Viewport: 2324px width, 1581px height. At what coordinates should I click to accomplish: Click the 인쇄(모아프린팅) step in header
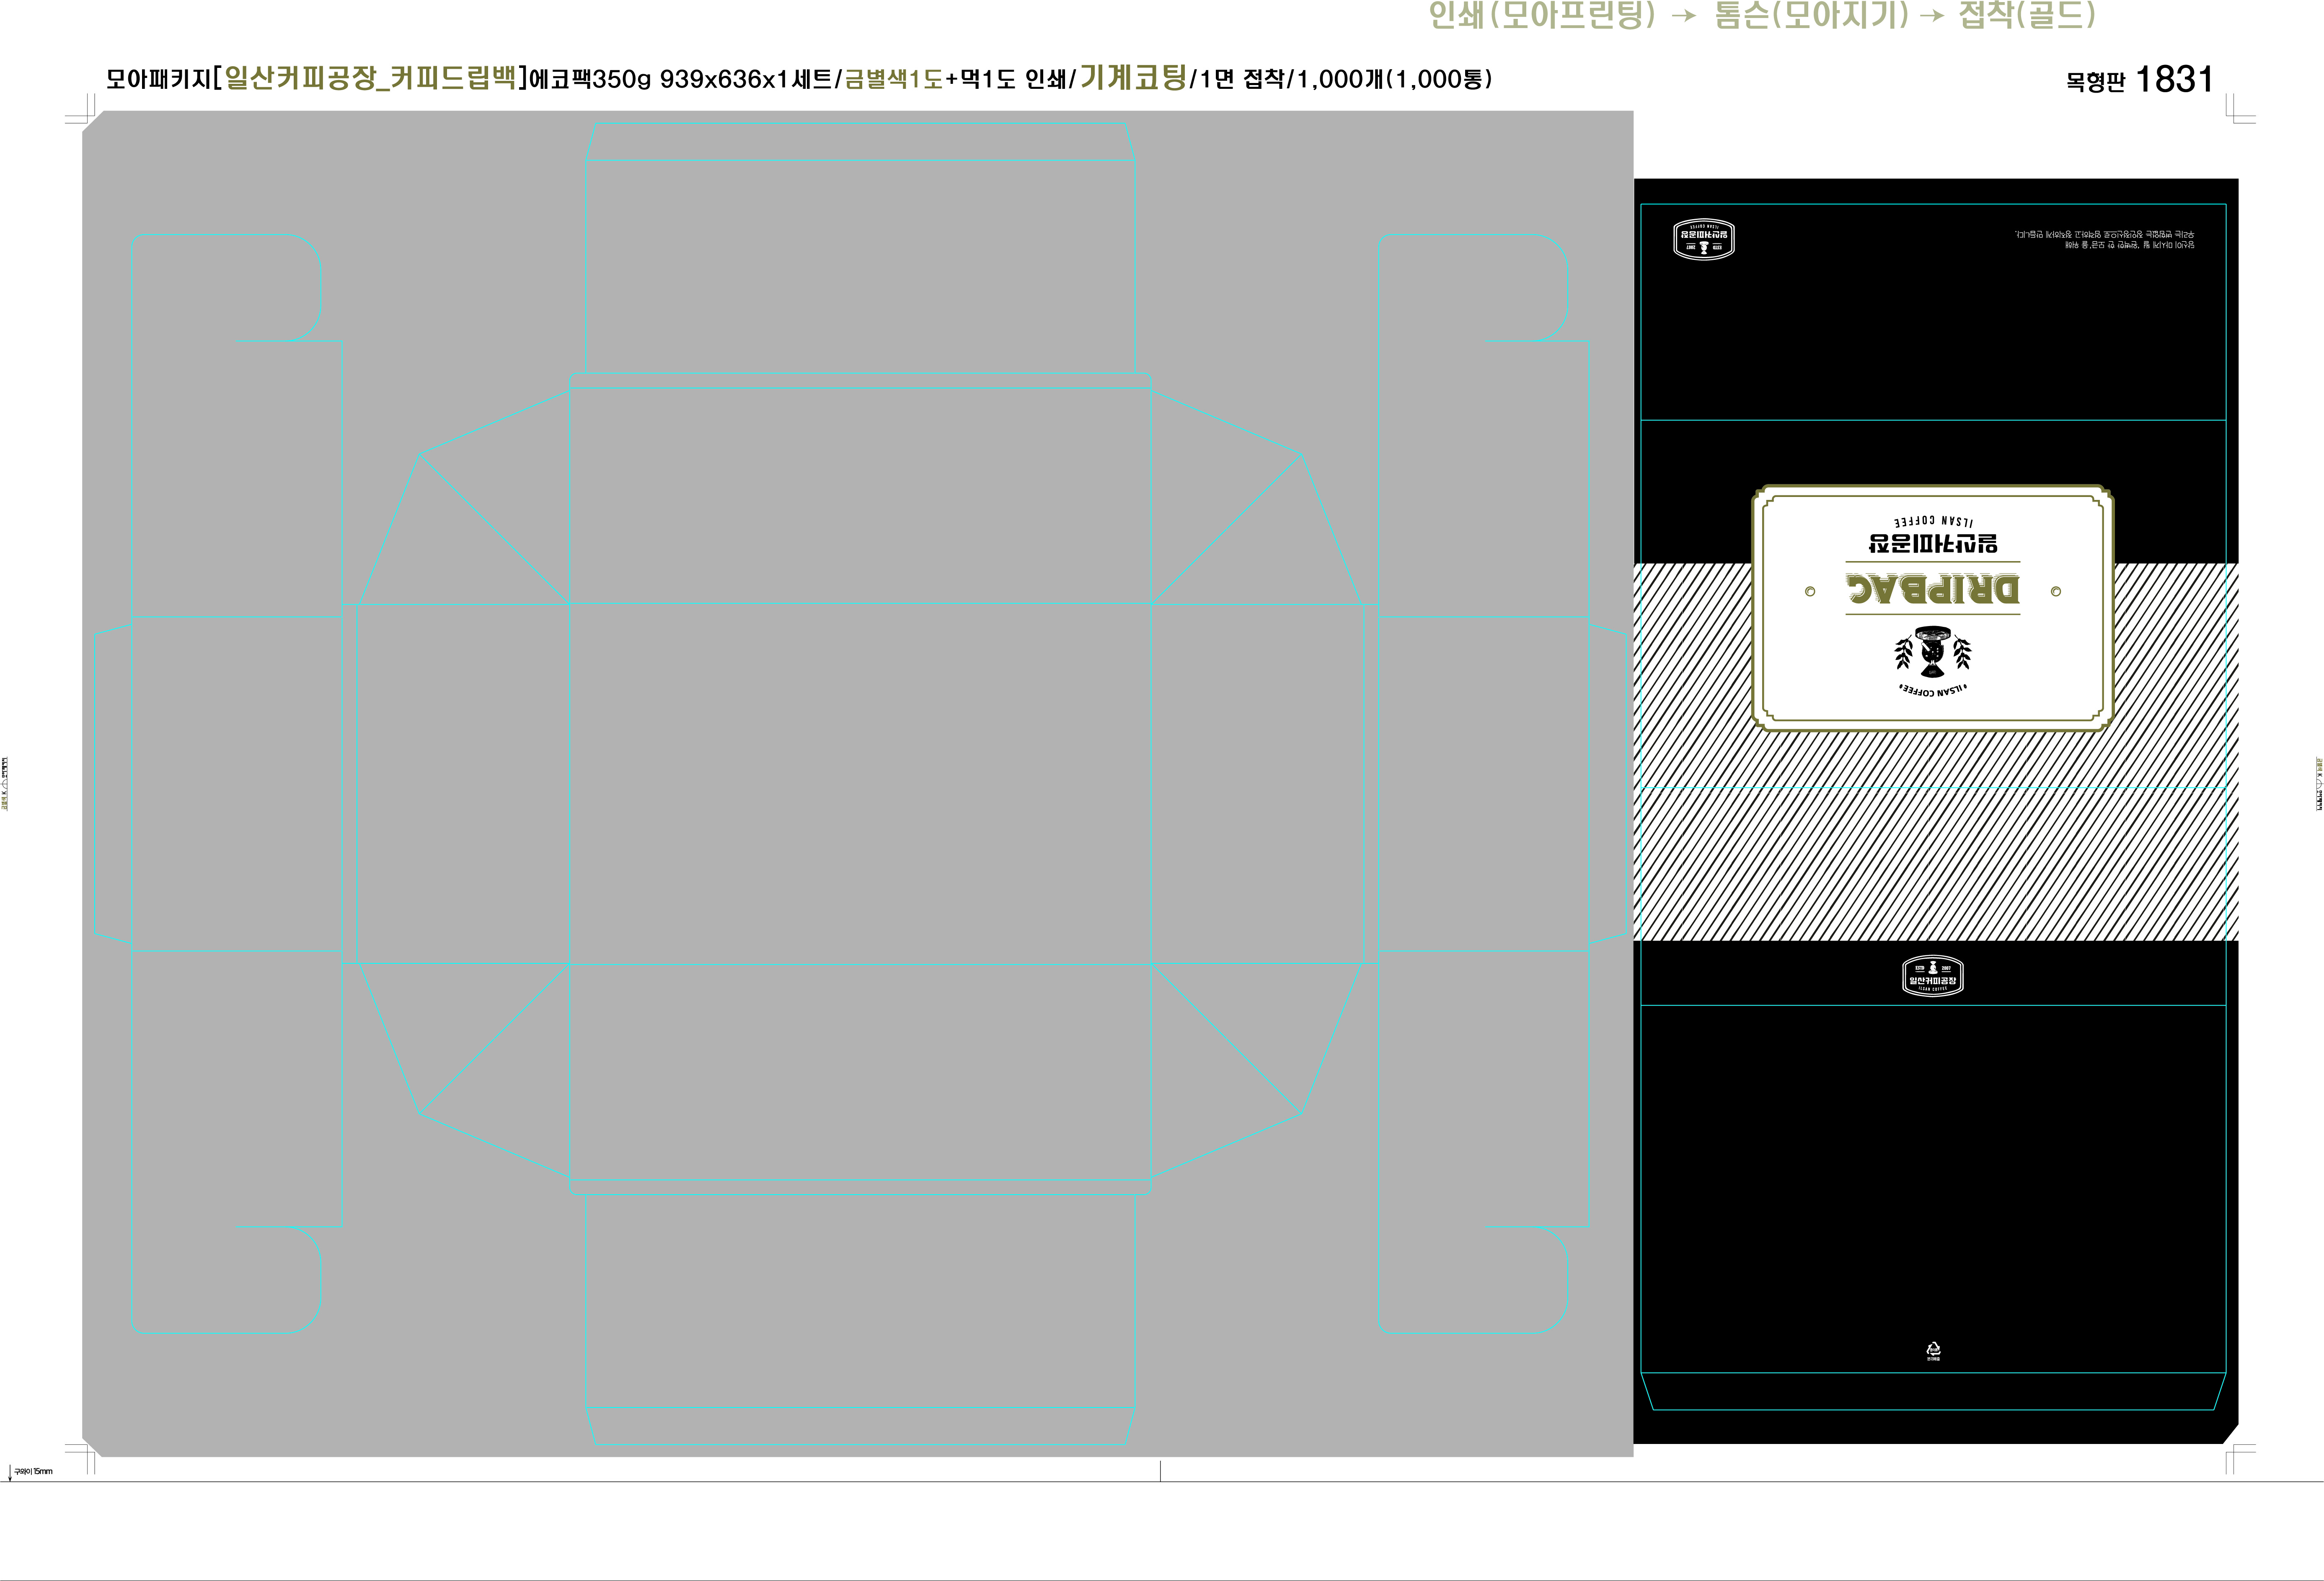click(1541, 15)
